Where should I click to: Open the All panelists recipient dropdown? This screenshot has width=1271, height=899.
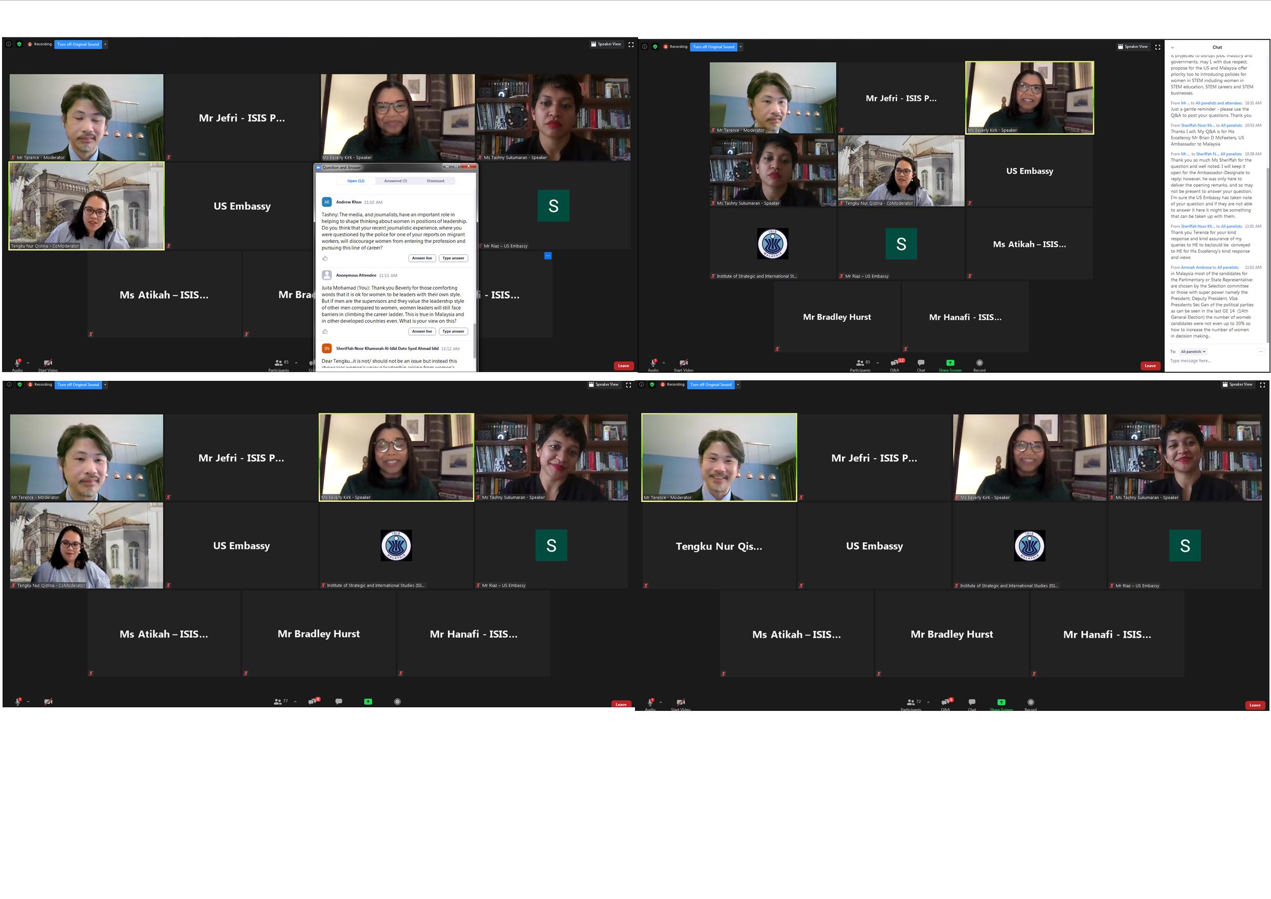1193,352
